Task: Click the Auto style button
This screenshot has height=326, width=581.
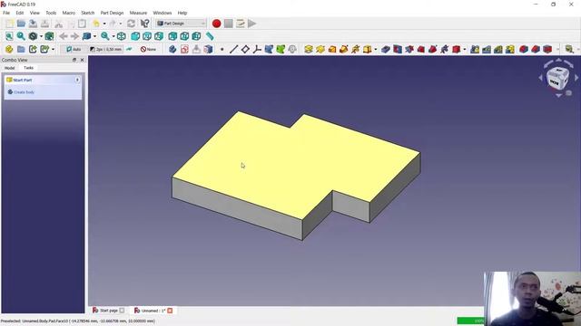Action: [74, 49]
